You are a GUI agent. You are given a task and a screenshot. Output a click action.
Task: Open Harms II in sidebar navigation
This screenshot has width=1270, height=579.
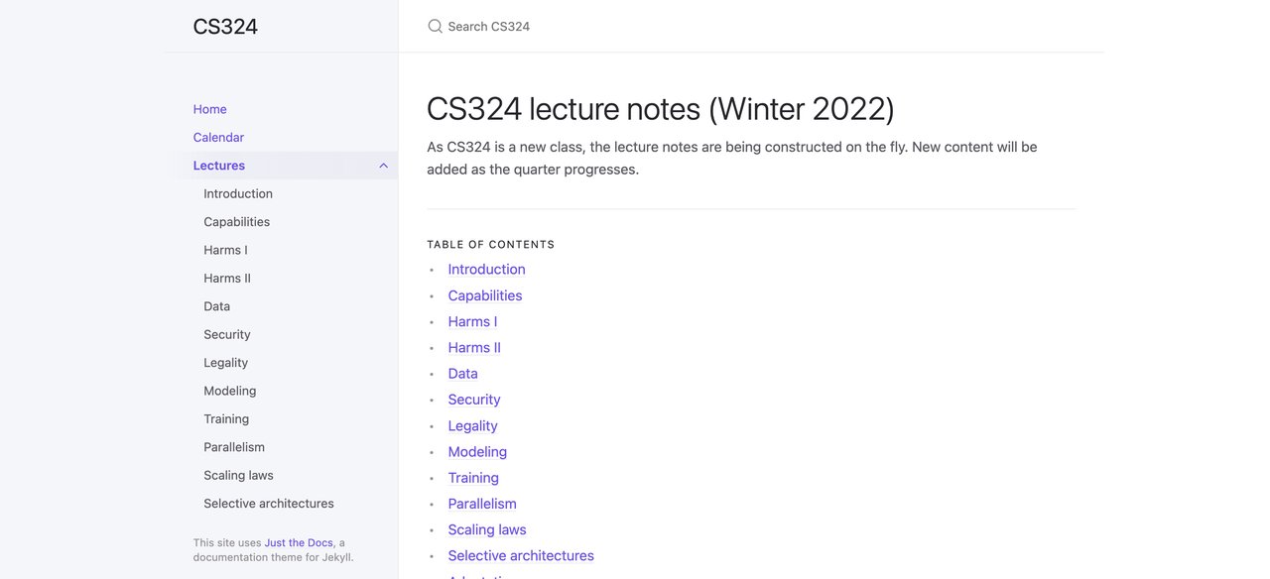point(227,279)
